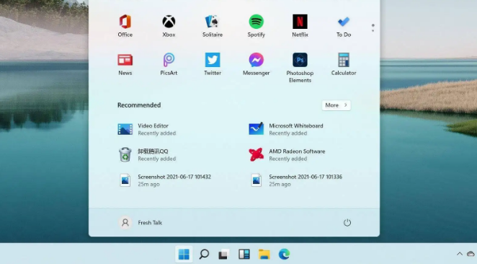Open Solitaire from pinned apps

(x=213, y=26)
